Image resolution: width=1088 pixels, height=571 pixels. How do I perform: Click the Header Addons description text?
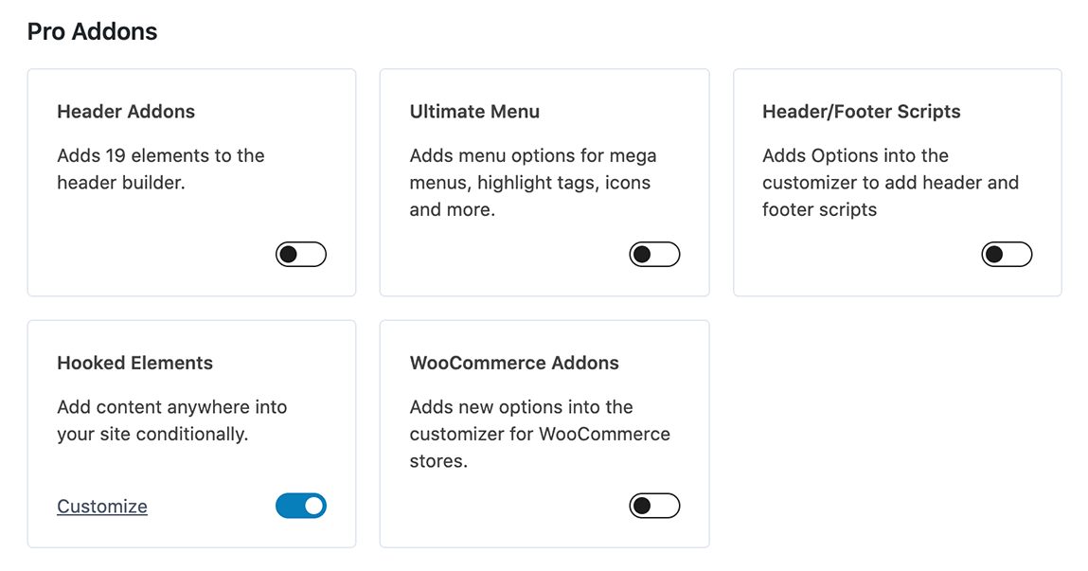(161, 169)
